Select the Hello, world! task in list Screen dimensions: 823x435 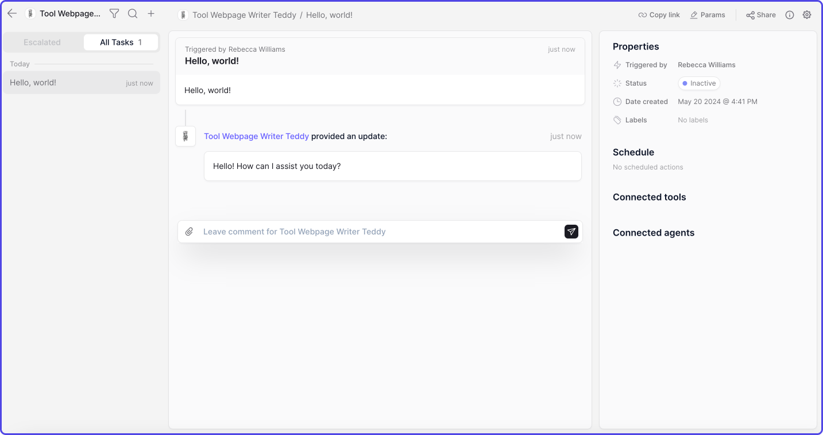click(82, 83)
